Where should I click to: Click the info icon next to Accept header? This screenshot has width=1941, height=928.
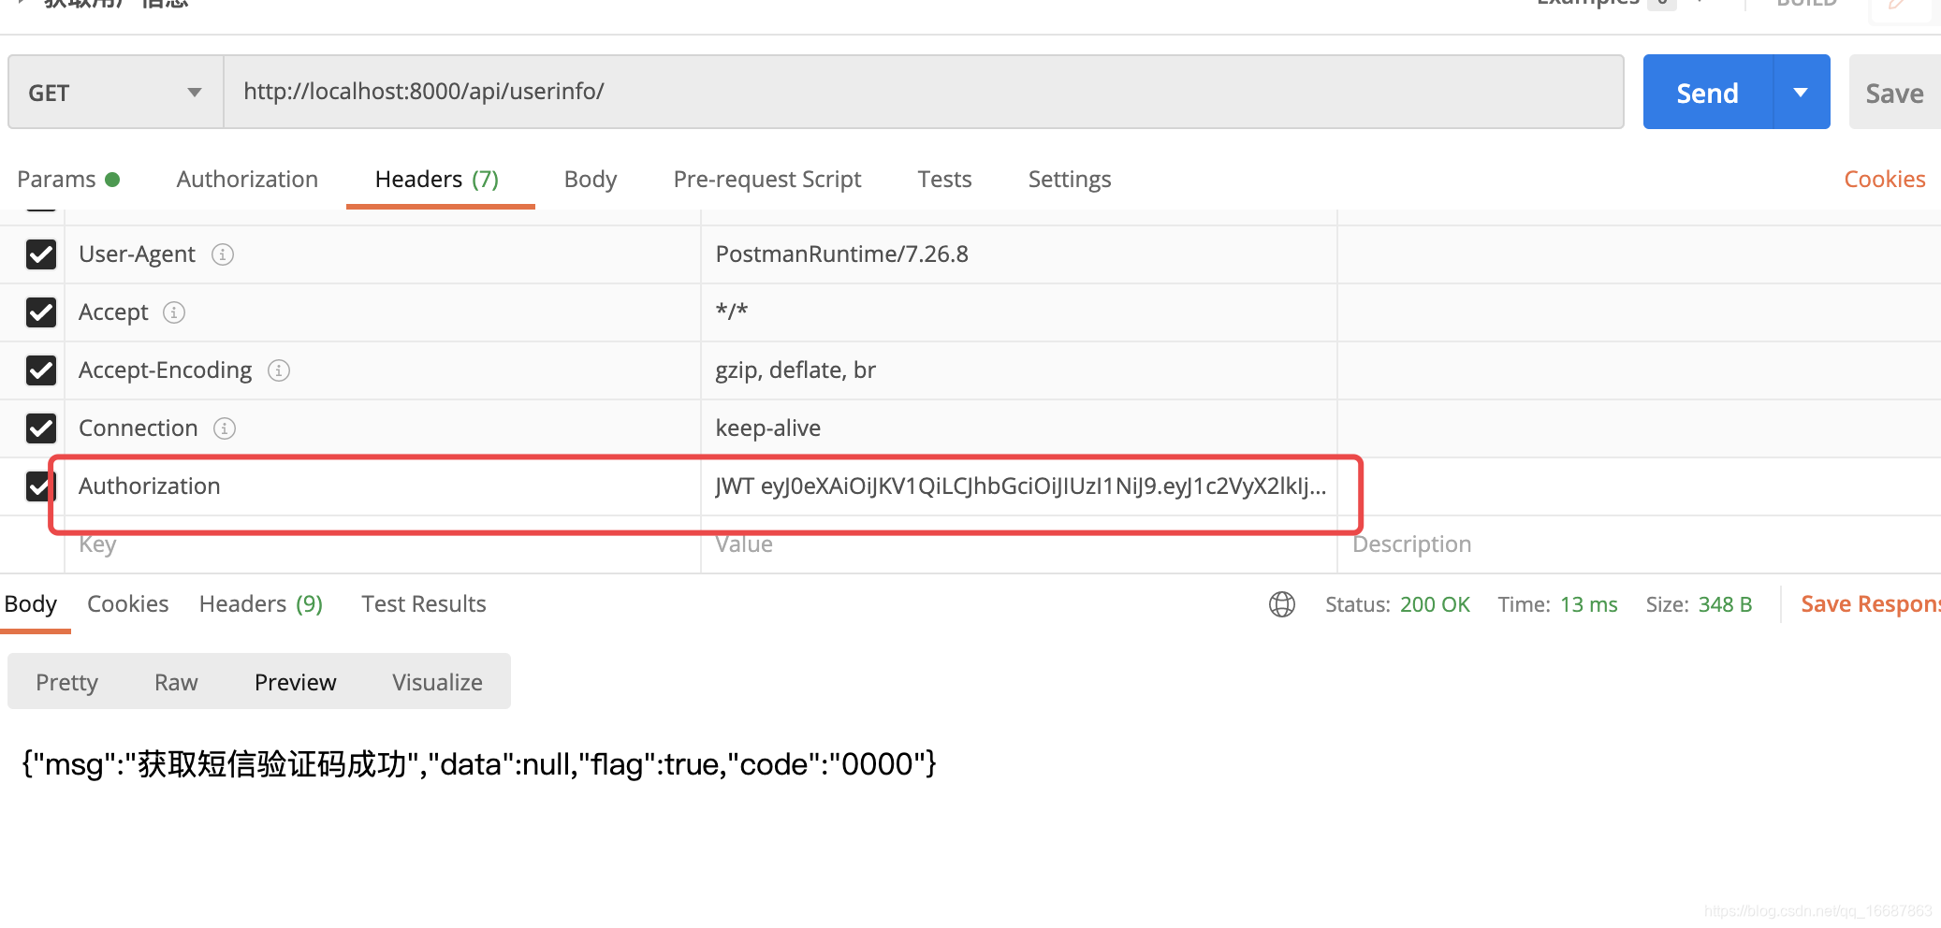[x=174, y=312]
